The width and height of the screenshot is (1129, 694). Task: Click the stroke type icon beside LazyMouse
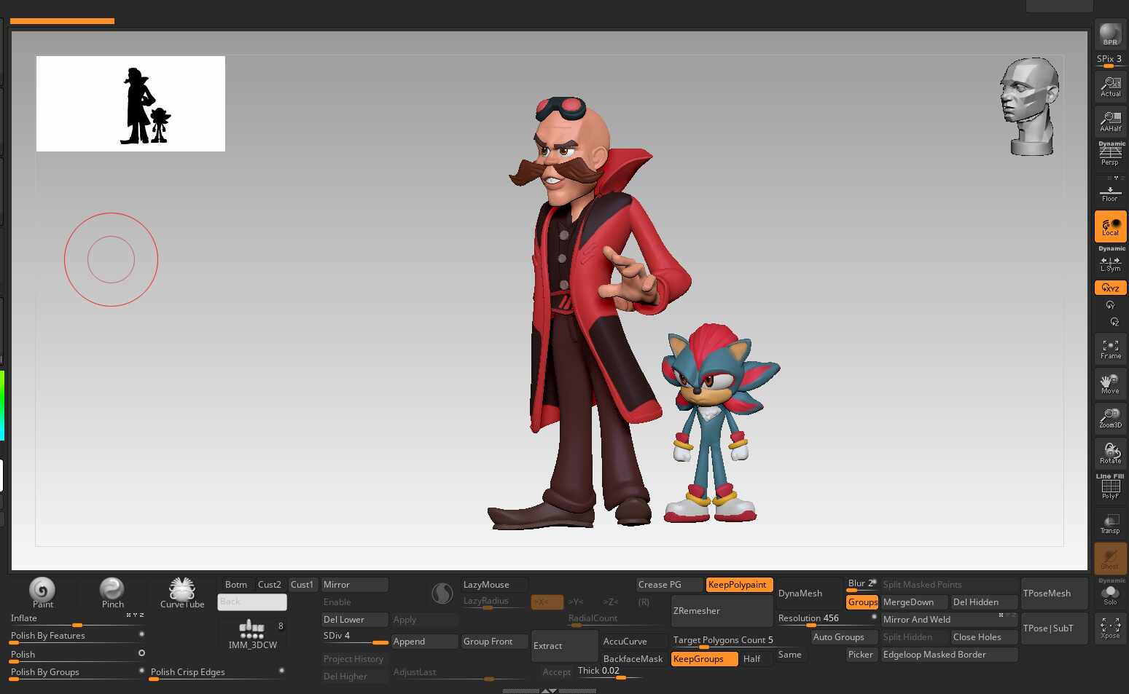click(x=442, y=594)
